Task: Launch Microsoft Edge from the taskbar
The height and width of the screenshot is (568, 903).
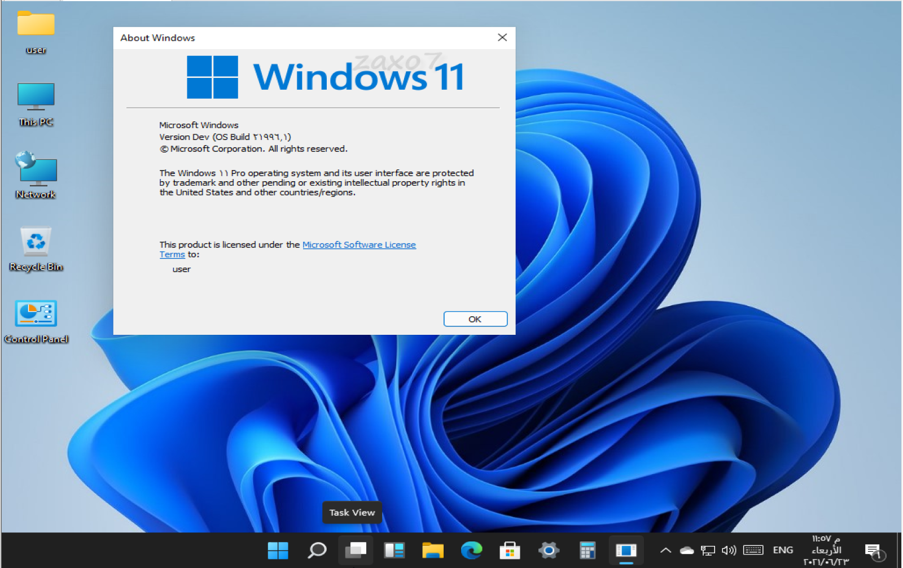Action: (471, 550)
